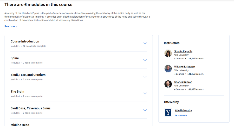This screenshot has width=234, height=126.
Task: Expand the Spine module chevron
Action: point(145,60)
